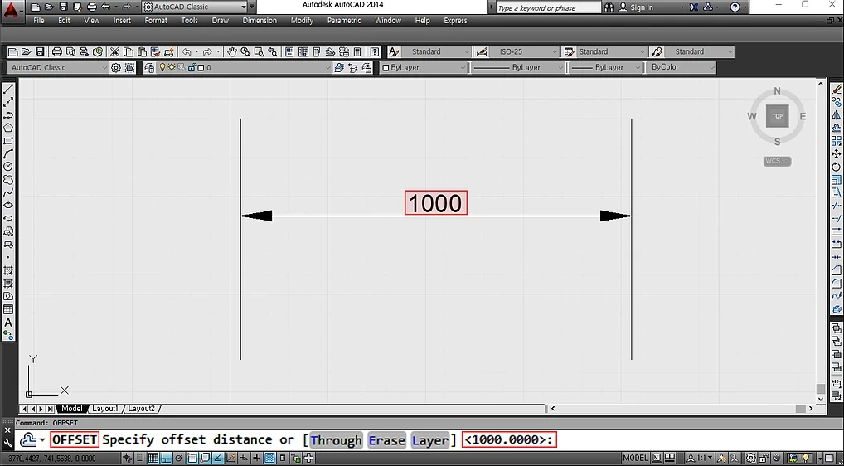Toggle Object Snap in status bar
Screen dimensions: 844x466
(192, 459)
